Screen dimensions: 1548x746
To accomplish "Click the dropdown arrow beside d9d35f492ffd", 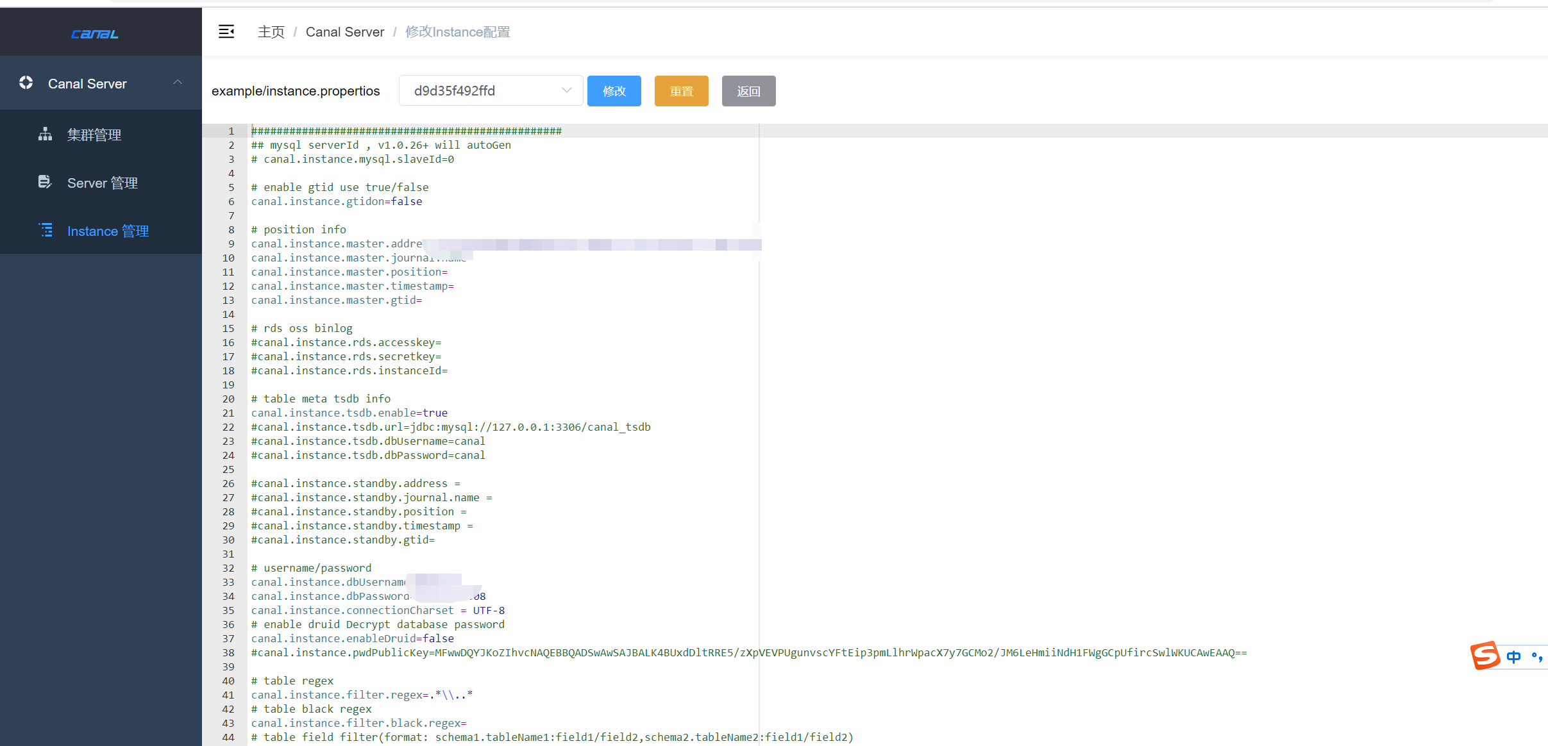I will (566, 90).
